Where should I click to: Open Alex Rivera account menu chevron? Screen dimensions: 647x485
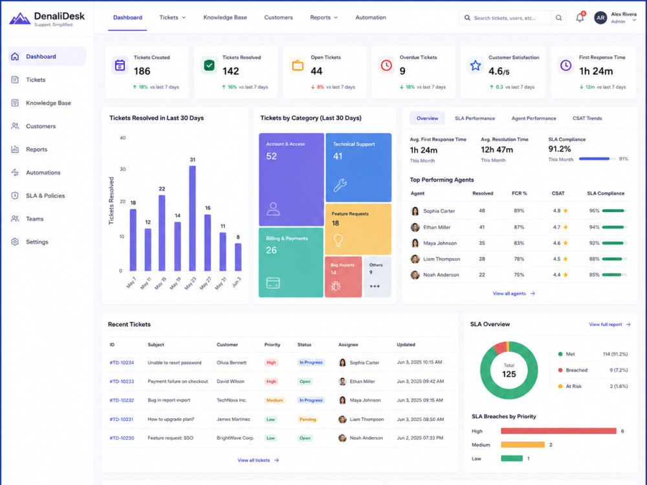click(x=634, y=20)
